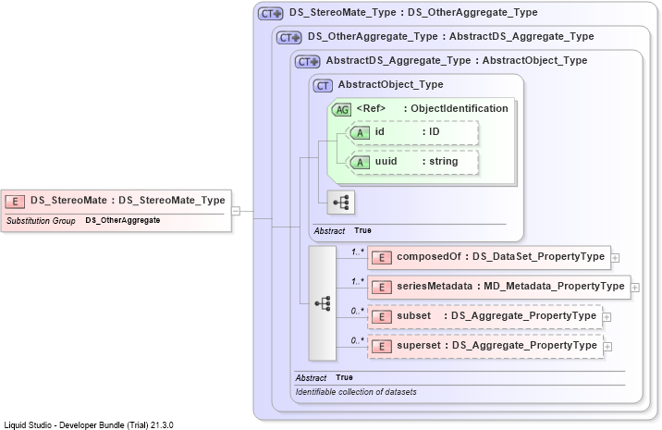This screenshot has width=662, height=430.
Task: Expand the composedOf element
Action: click(x=616, y=258)
